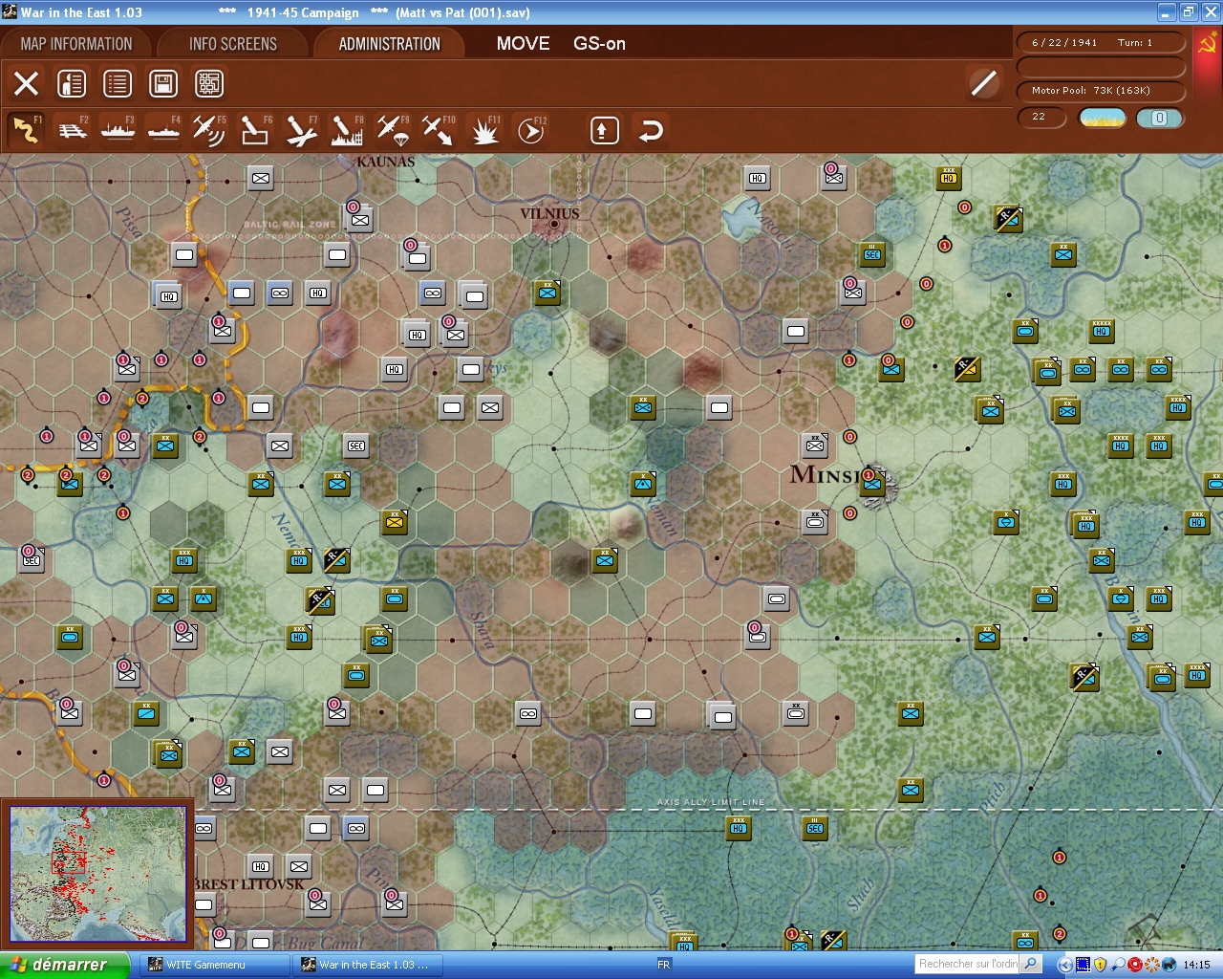The height and width of the screenshot is (979, 1223).
Task: Open the INFO SCREENS tab
Action: tap(233, 44)
